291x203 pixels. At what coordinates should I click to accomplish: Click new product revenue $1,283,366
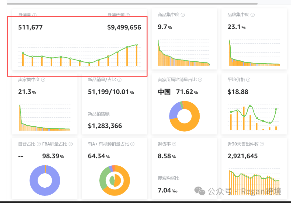(105, 126)
